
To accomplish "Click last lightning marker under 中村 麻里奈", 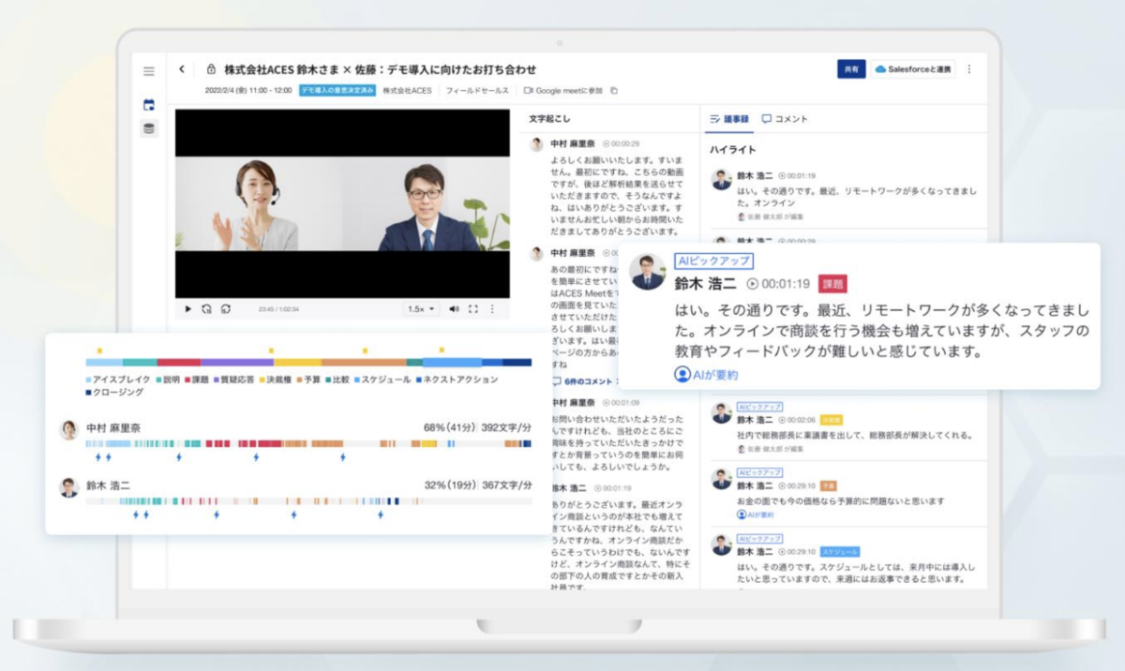I will [342, 457].
